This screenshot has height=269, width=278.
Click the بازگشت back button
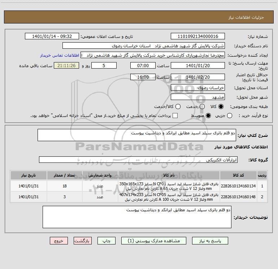coord(83,241)
